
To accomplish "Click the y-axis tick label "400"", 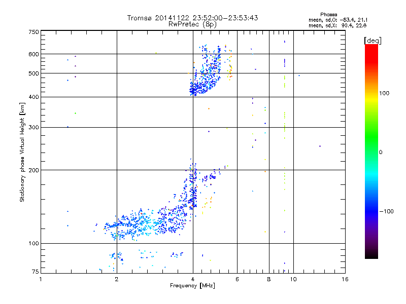I will tap(34, 97).
